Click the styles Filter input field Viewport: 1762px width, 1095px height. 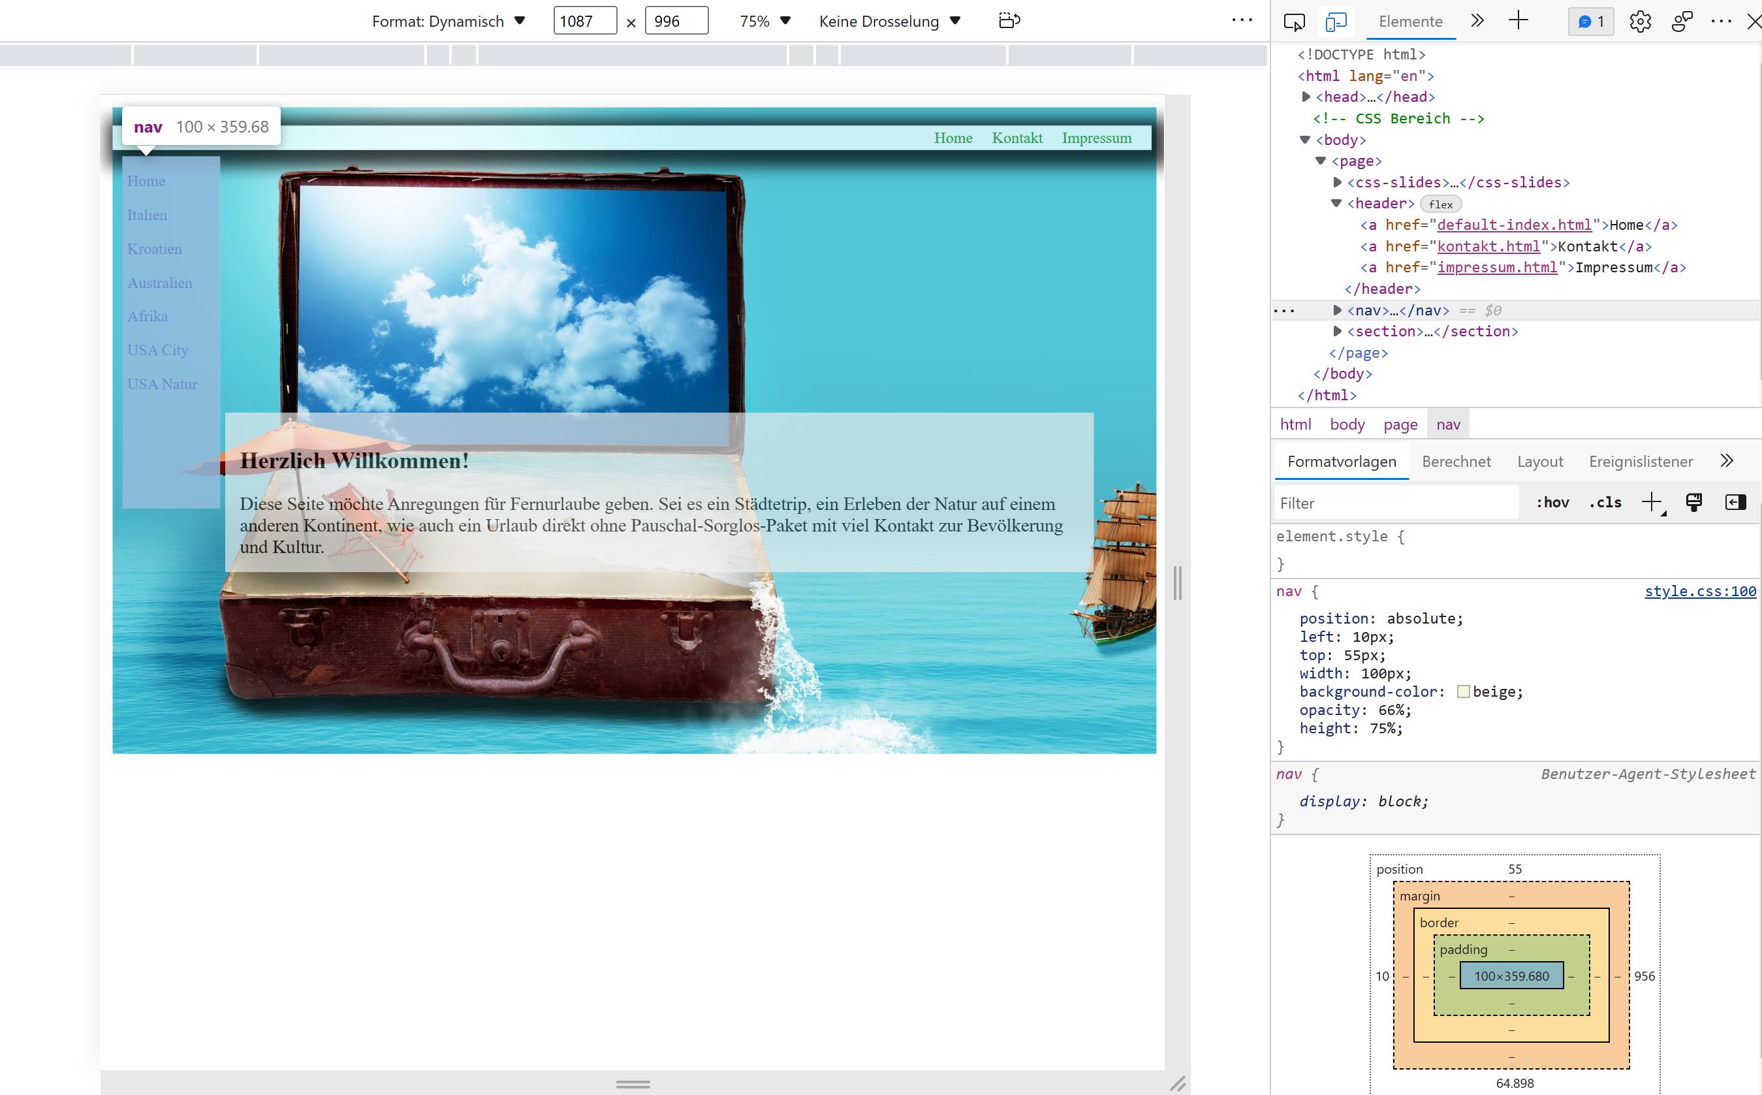point(1395,503)
